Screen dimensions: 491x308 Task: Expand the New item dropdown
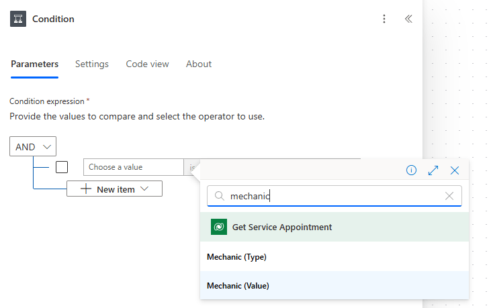pyautogui.click(x=114, y=189)
